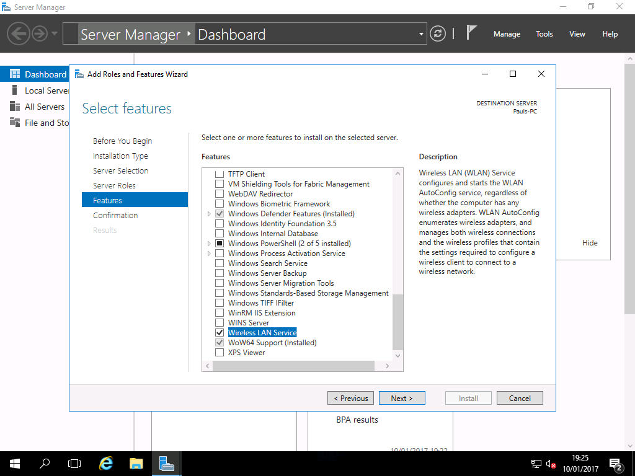Click the muted volume tray icon
The width and height of the screenshot is (635, 476).
tap(551, 464)
